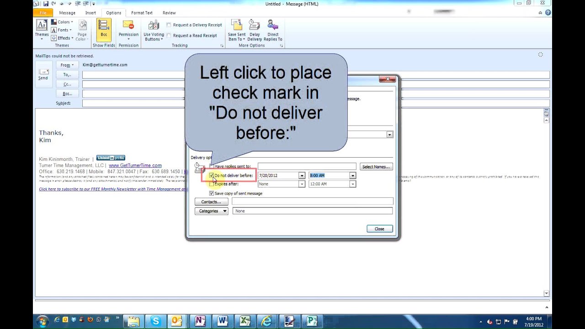This screenshot has width=585, height=329.
Task: Click Save Sent Item To button
Action: click(x=236, y=30)
